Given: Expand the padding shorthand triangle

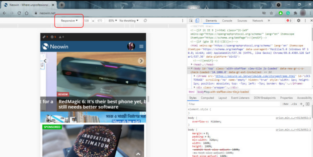Looking at the screenshot, I should [x=206, y=137].
